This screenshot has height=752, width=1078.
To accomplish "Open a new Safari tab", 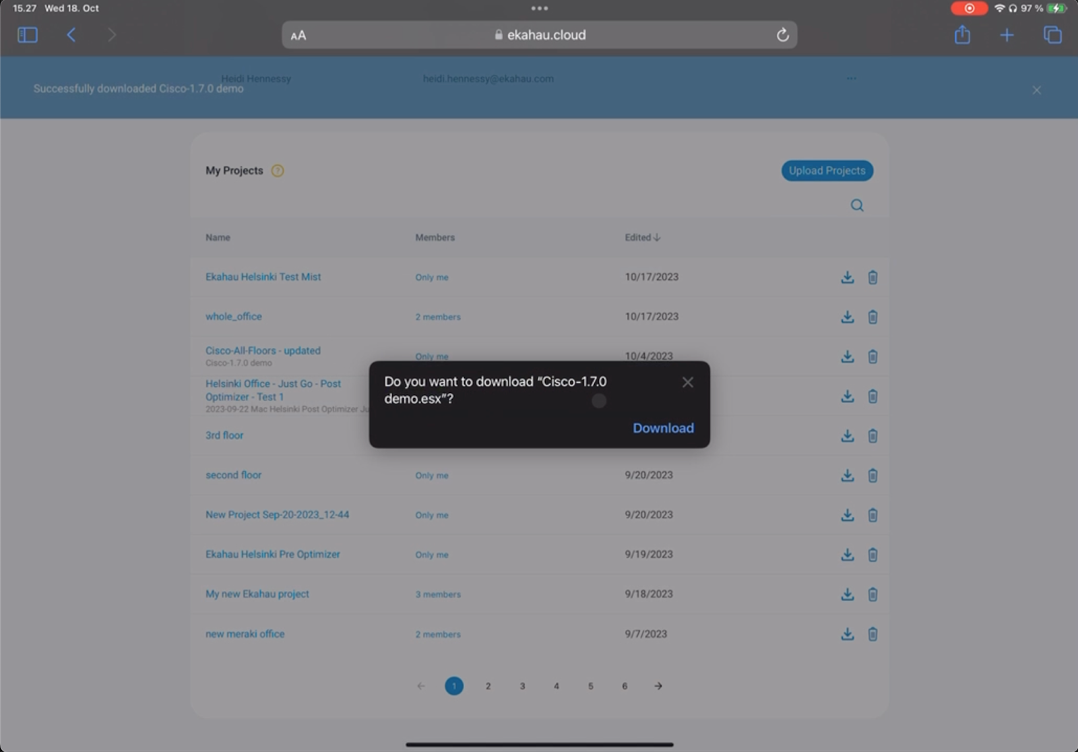I will click(1007, 35).
